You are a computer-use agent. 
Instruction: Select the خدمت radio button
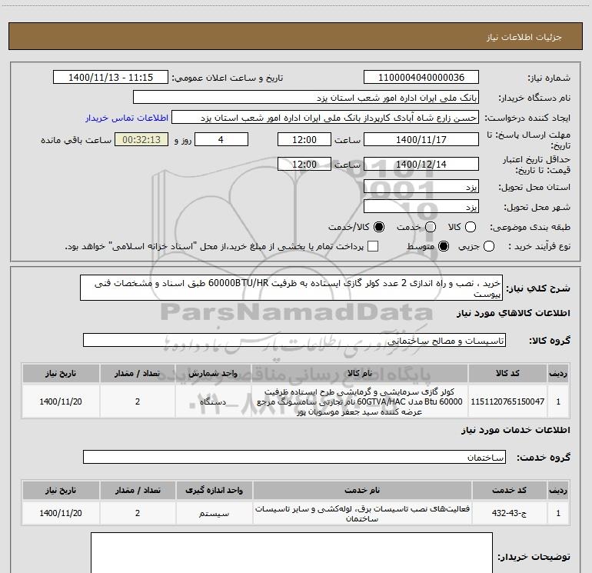point(431,227)
